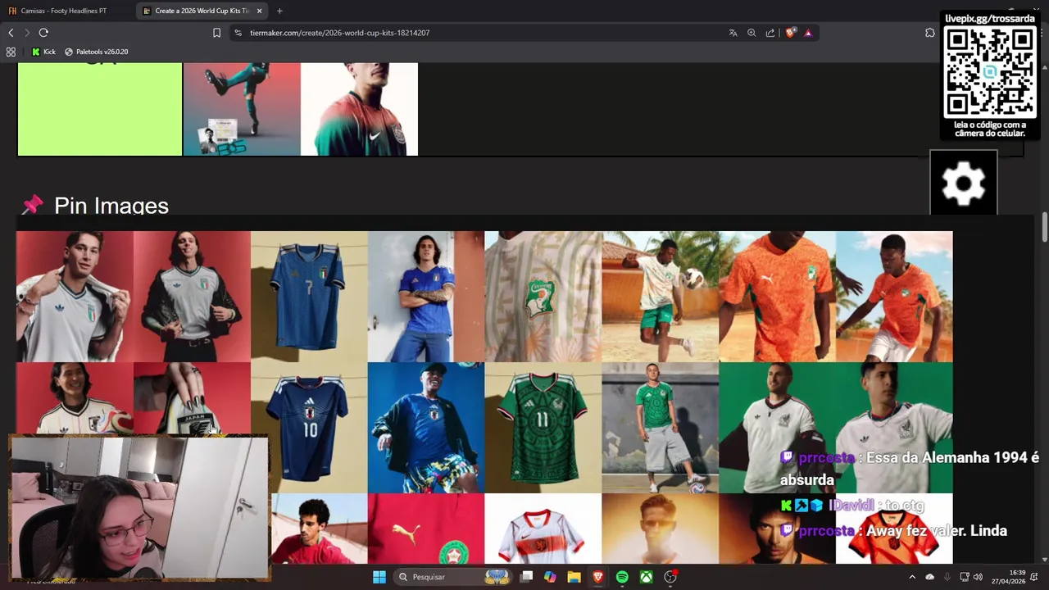Open the notifications bell in the tray
Screen dimensions: 1049x590
click(x=1034, y=577)
